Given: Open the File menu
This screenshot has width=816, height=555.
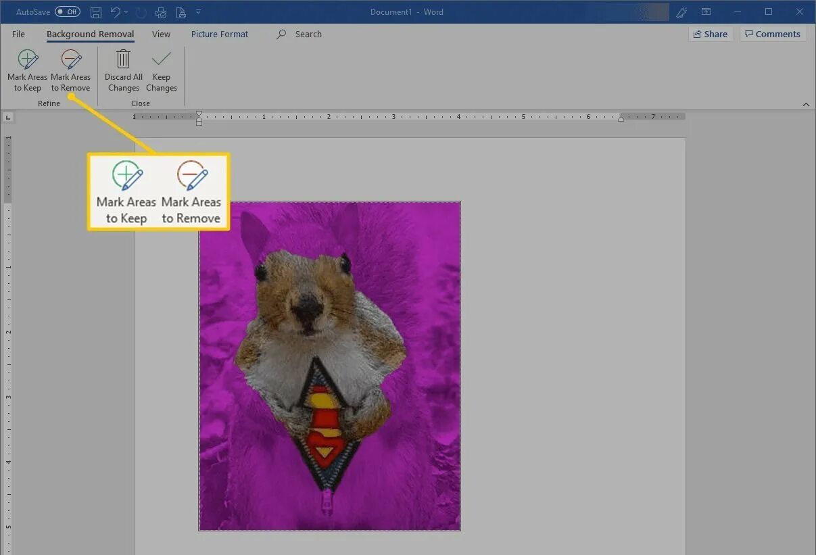Looking at the screenshot, I should coord(18,34).
